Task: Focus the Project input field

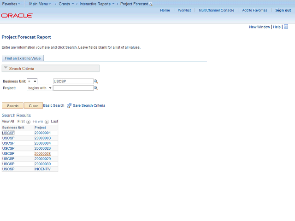Action: pos(73,88)
